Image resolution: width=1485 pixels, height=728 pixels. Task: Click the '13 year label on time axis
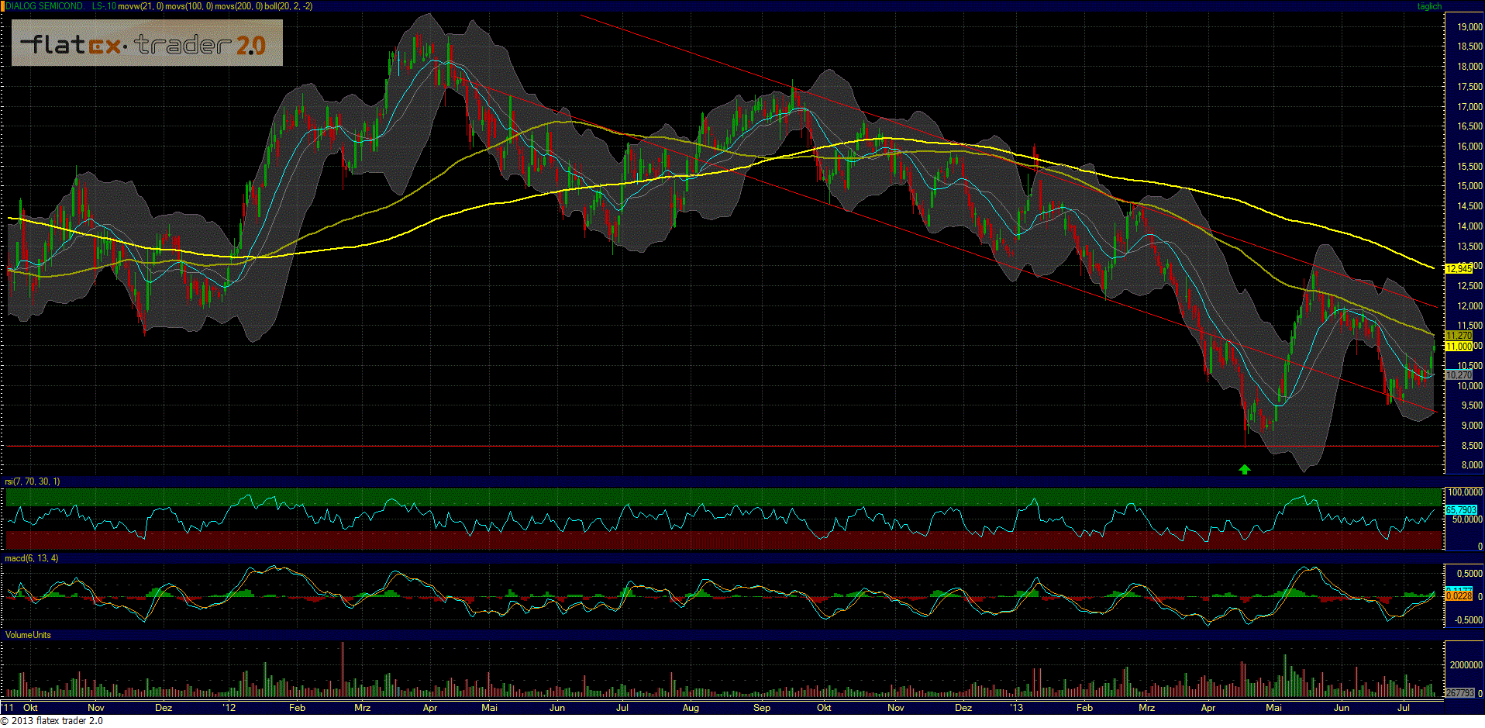coord(1017,708)
